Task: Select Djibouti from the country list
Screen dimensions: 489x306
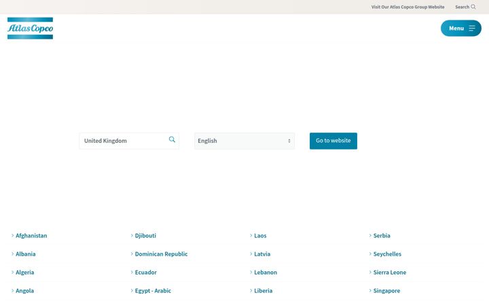Action: (145, 236)
